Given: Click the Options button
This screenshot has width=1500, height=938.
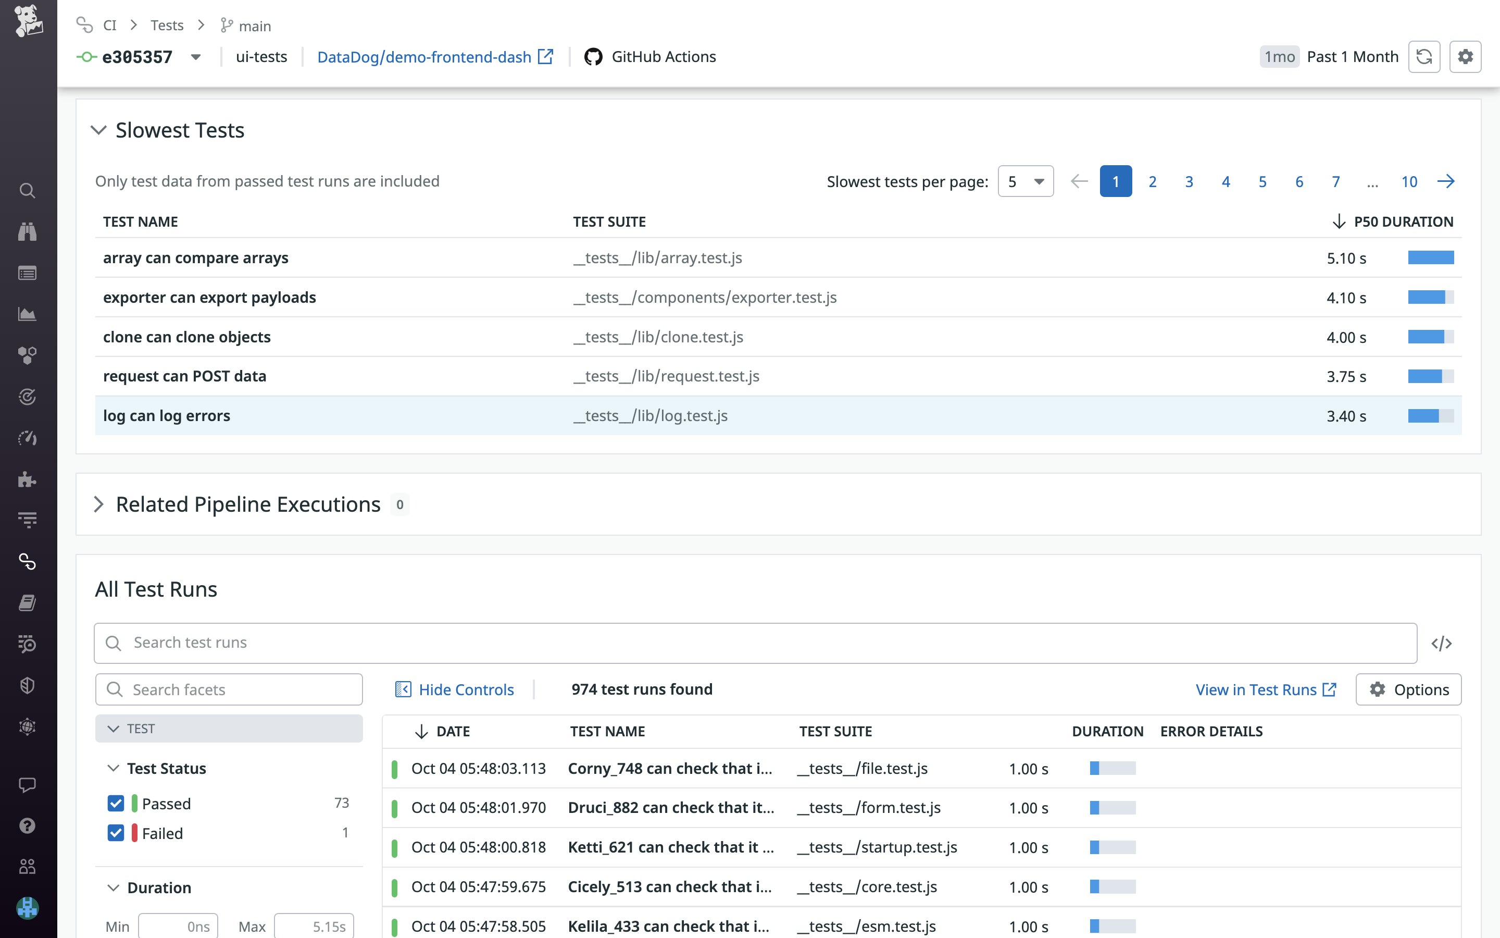Looking at the screenshot, I should point(1408,689).
